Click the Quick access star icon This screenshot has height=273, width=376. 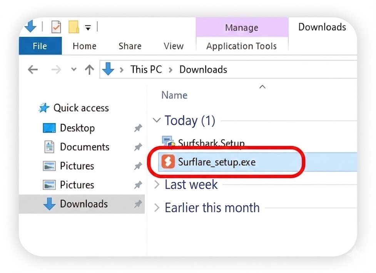[x=43, y=108]
